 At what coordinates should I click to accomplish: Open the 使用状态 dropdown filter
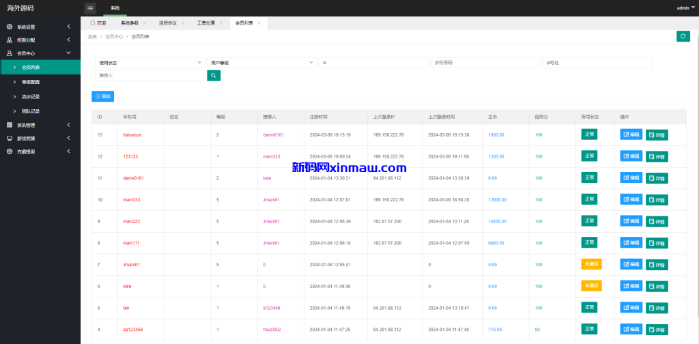point(149,63)
